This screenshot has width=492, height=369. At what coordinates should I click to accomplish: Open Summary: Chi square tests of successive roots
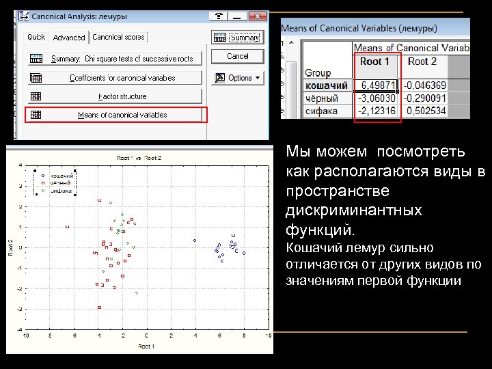pyautogui.click(x=115, y=59)
